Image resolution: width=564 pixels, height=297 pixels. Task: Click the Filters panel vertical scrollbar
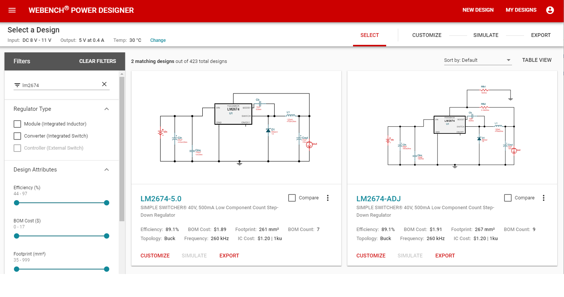pos(122,149)
